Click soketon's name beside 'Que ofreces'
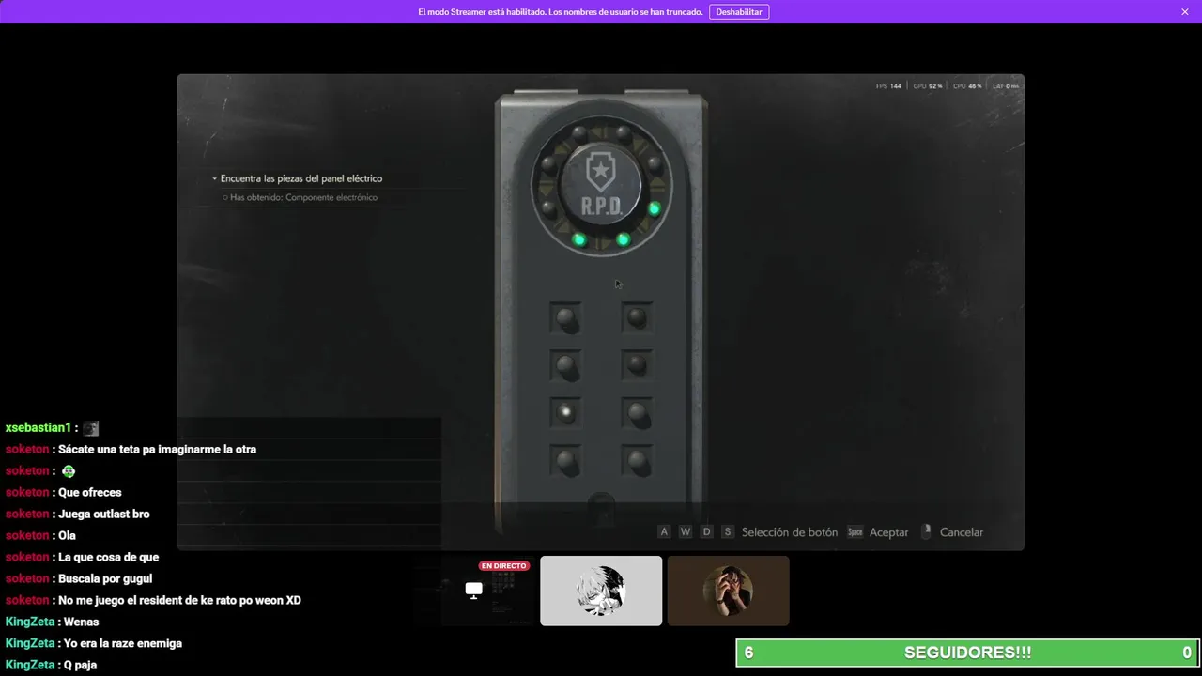 tap(27, 493)
